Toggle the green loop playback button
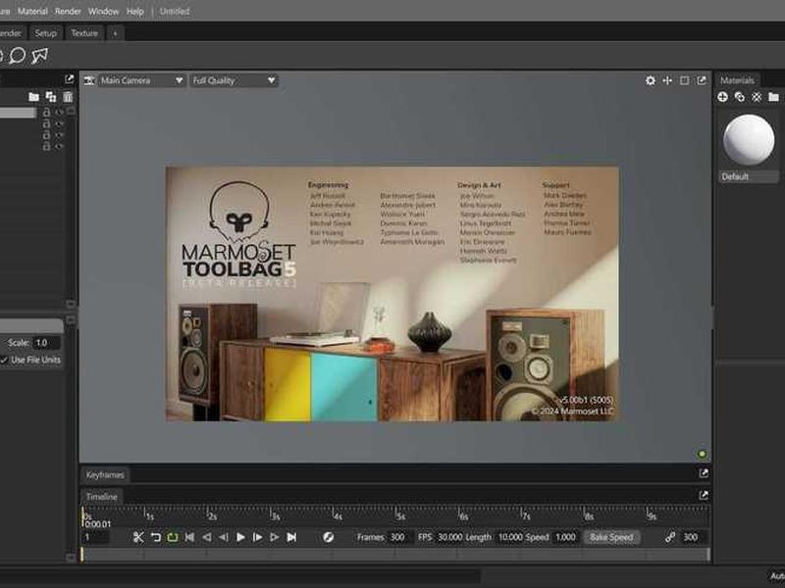Viewport: 785px width, 588px height. click(x=173, y=537)
